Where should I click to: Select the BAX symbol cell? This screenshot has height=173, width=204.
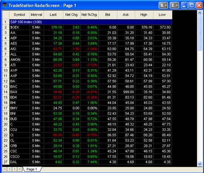pos(19,92)
